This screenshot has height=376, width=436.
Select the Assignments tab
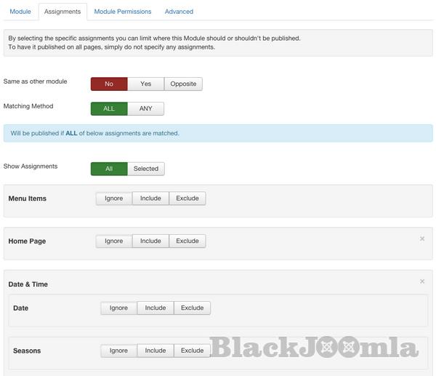point(62,12)
